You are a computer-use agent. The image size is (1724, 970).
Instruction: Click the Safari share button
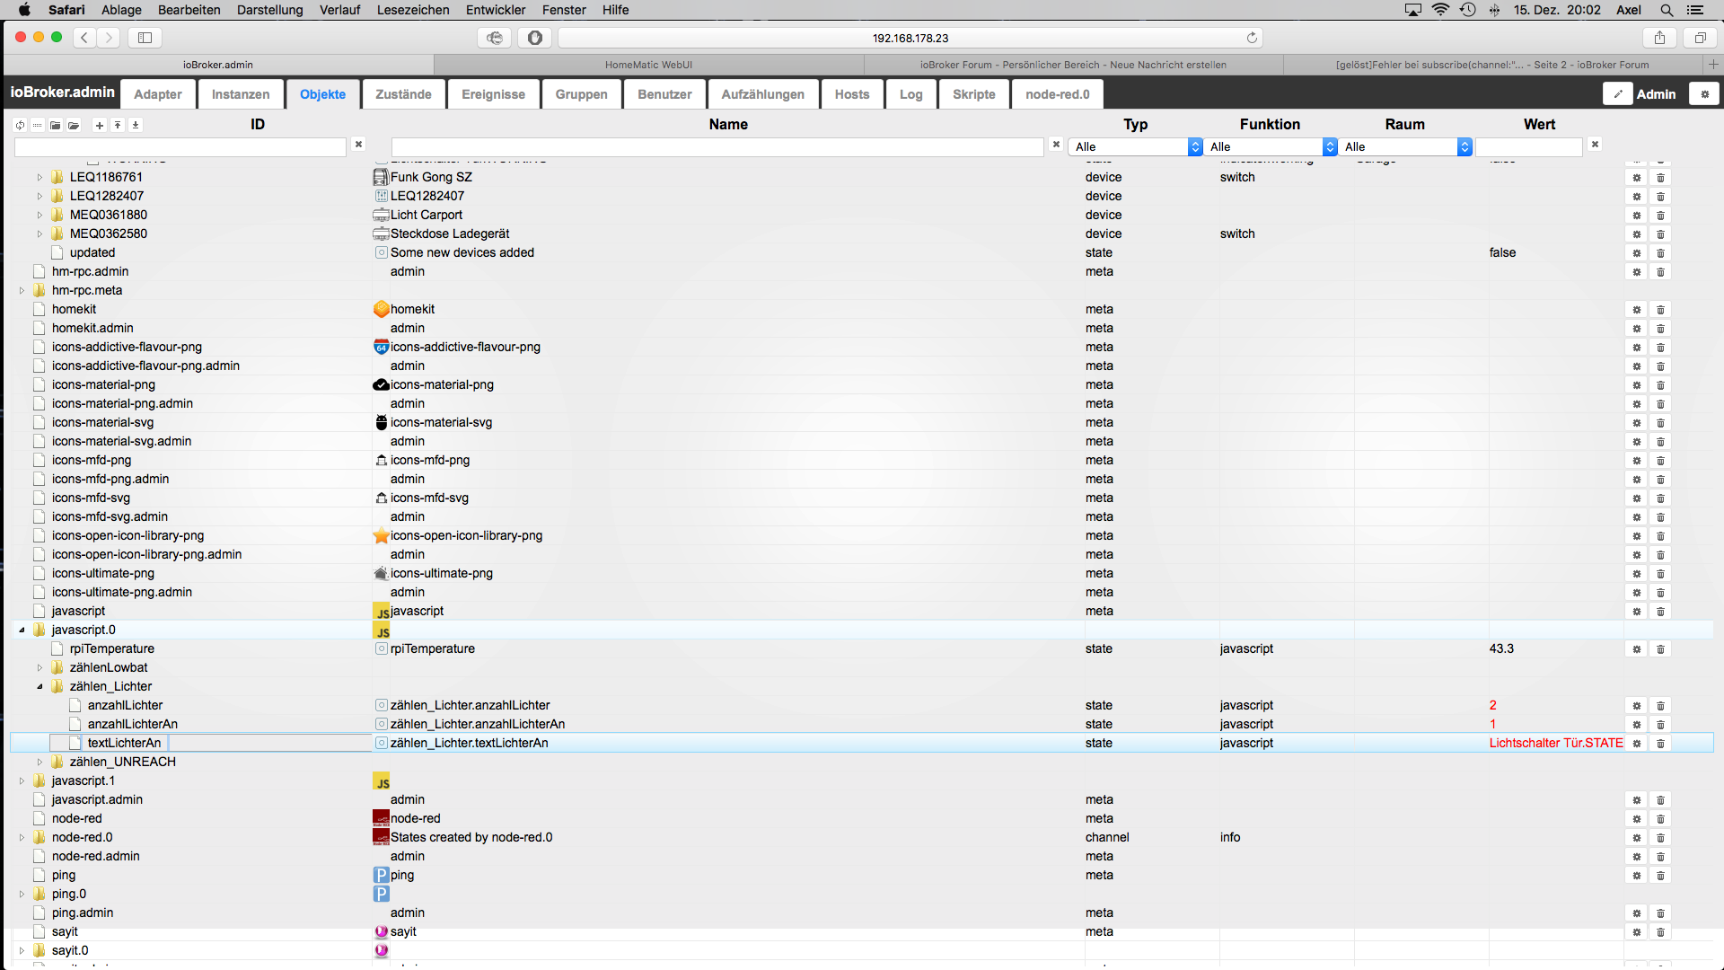(x=1659, y=38)
